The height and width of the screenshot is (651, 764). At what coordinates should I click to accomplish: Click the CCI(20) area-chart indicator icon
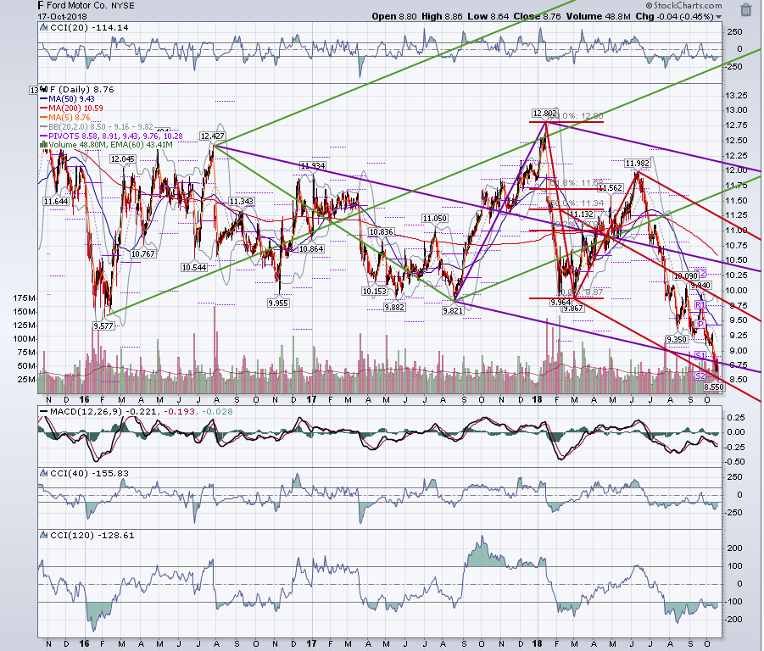coord(44,28)
